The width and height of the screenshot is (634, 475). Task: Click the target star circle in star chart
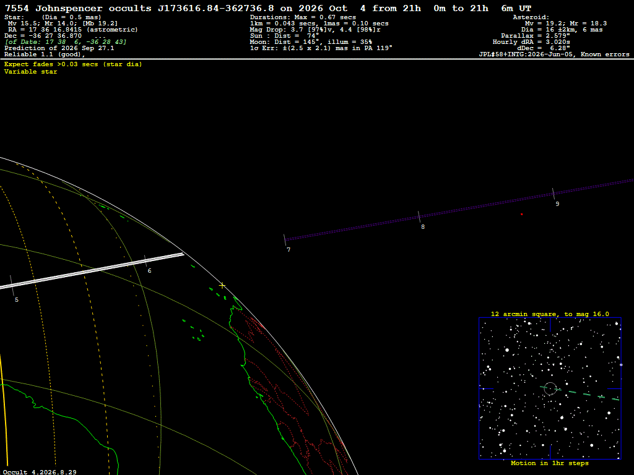tap(550, 388)
